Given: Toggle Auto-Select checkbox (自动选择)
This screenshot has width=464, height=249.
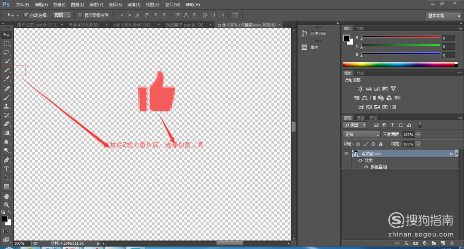Looking at the screenshot, I should (26, 15).
